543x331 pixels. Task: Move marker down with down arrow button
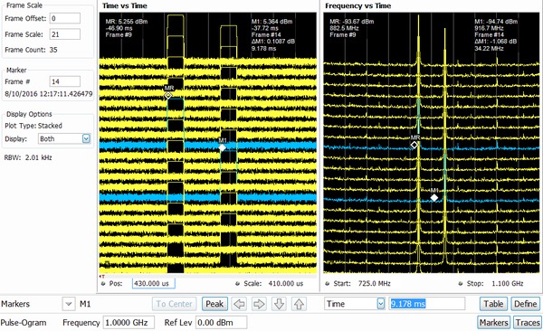(x=279, y=304)
